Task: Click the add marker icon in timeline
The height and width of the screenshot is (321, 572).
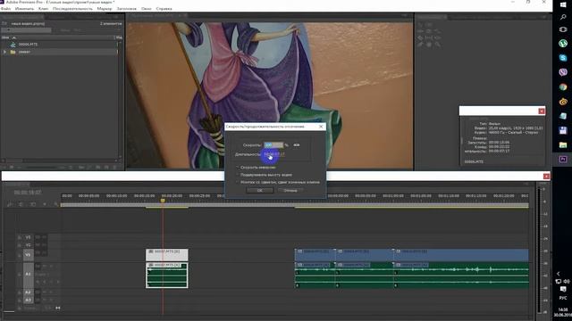Action: (x=45, y=204)
